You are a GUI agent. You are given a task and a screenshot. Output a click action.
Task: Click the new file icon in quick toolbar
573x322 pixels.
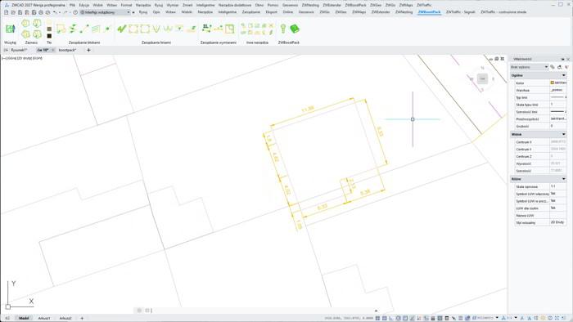7,12
